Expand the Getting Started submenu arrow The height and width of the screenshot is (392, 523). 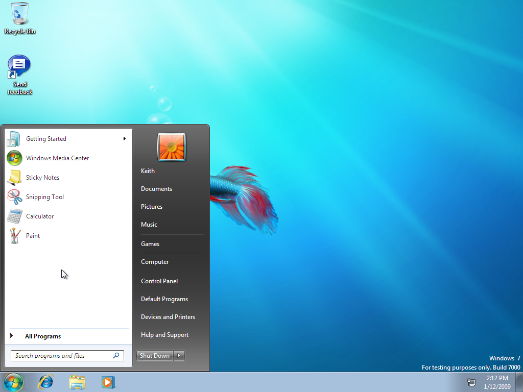(124, 138)
